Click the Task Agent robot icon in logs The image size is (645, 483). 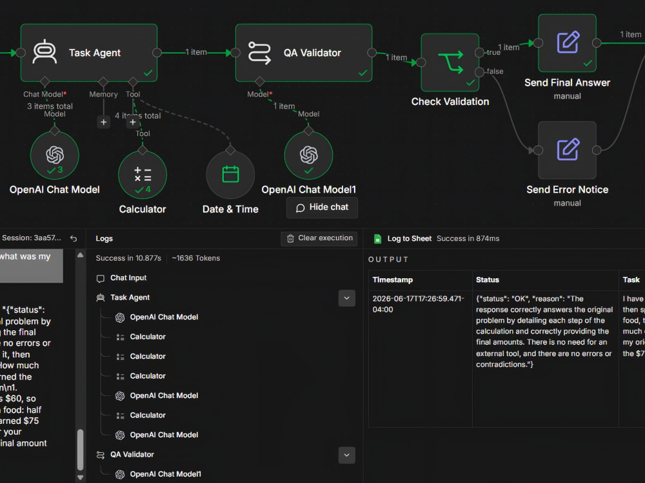(100, 298)
